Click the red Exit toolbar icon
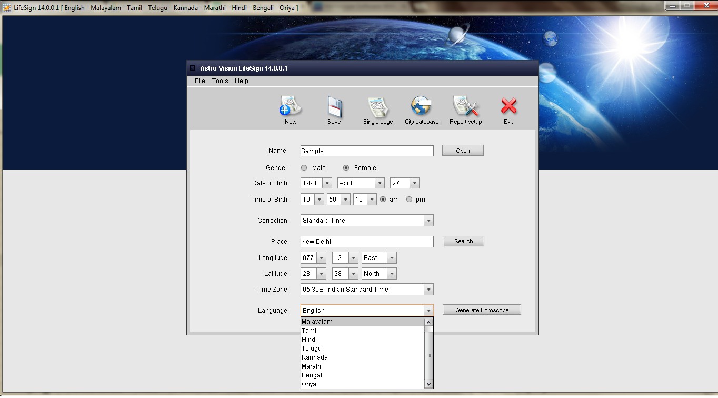The image size is (718, 398). [x=508, y=107]
